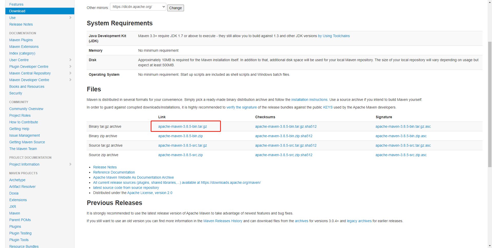Open the mirrors selection dropdown
The image size is (492, 248).
[138, 7]
